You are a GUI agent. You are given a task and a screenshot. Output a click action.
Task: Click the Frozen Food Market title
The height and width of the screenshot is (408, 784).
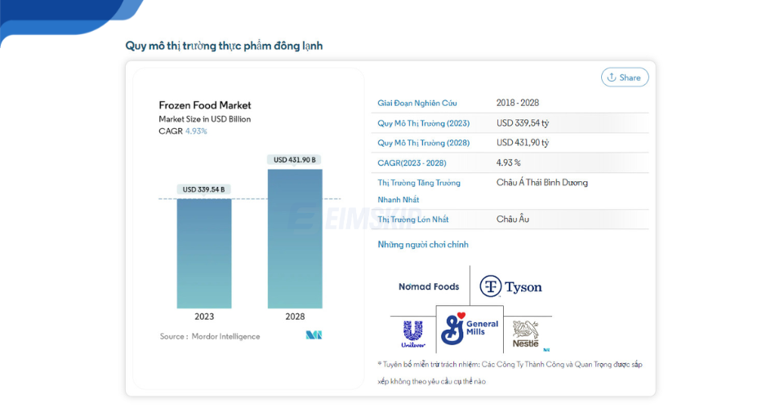[x=205, y=105]
